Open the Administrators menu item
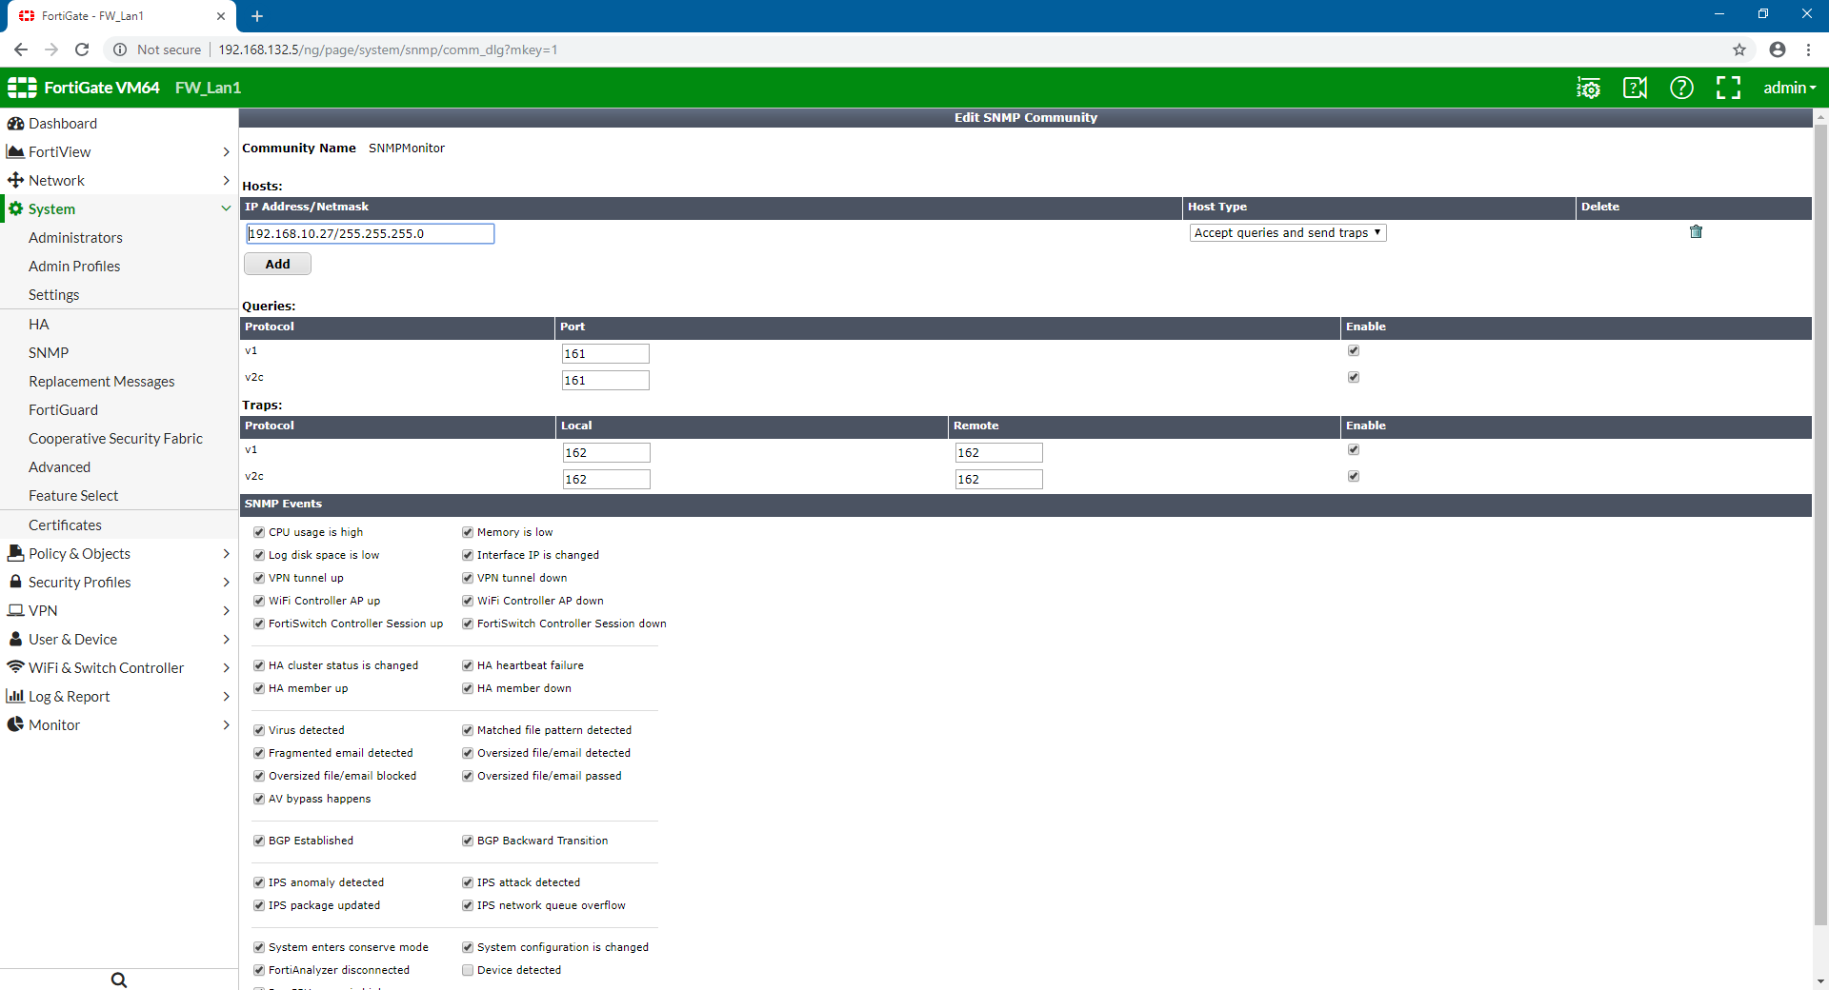 [75, 238]
